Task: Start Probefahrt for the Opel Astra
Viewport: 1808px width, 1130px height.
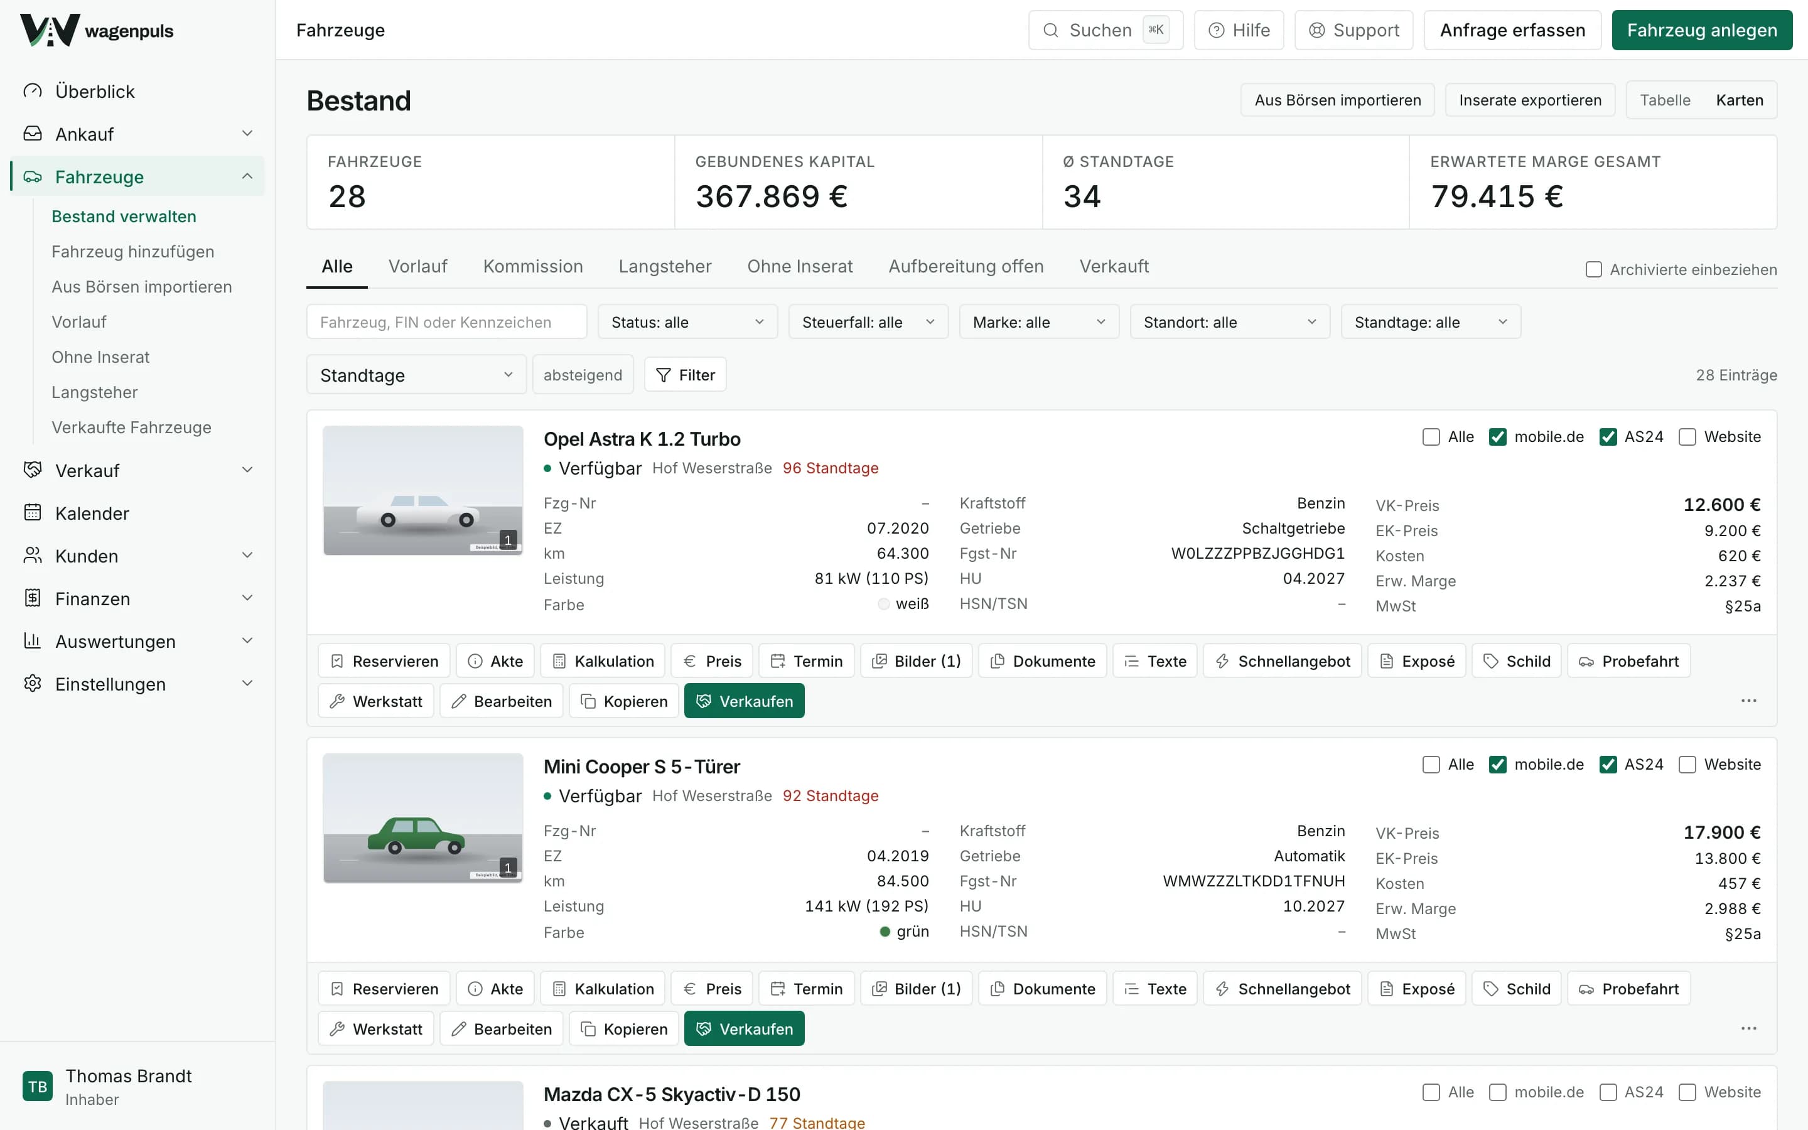Action: (x=1628, y=660)
